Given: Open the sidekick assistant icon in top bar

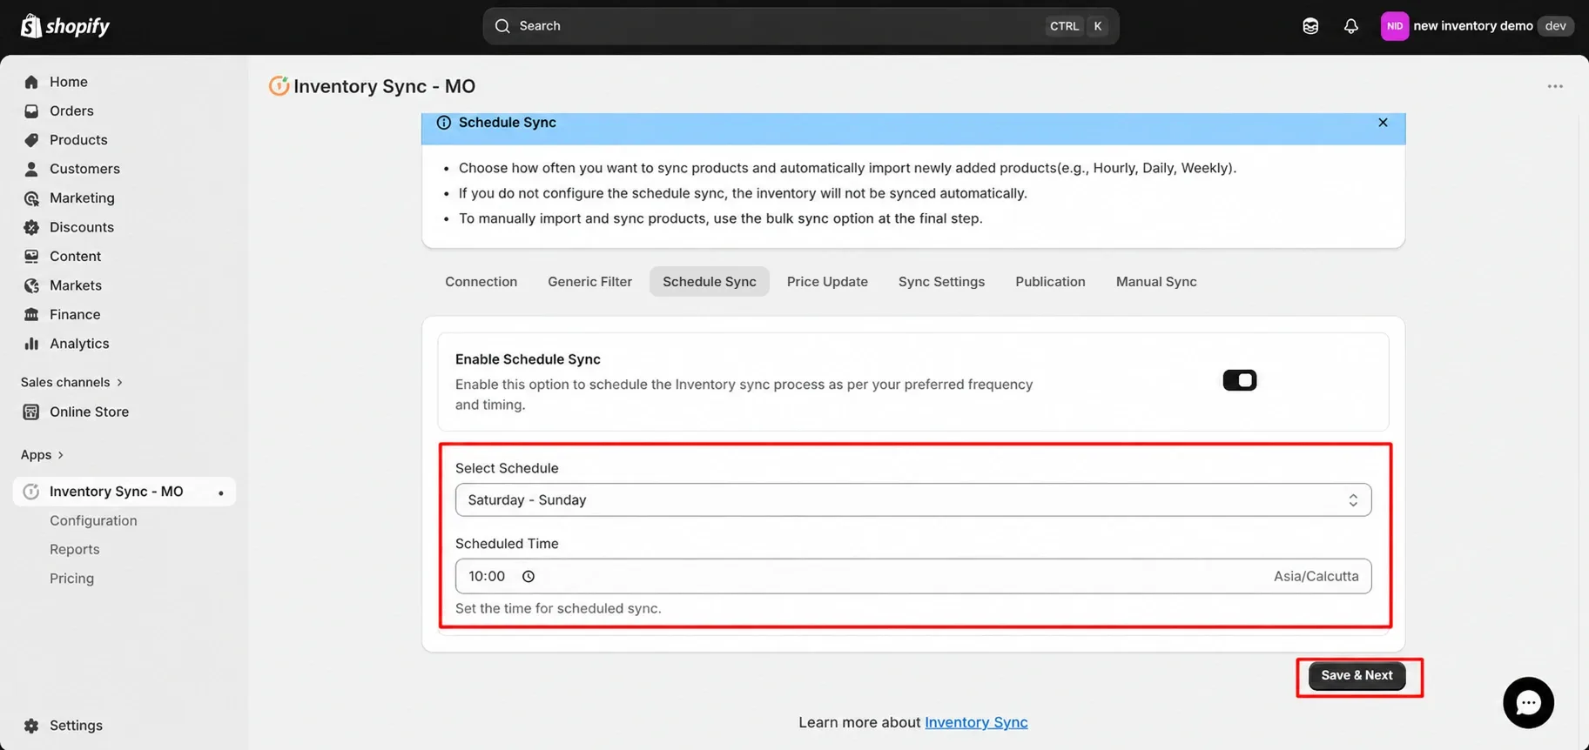Looking at the screenshot, I should pos(1310,26).
